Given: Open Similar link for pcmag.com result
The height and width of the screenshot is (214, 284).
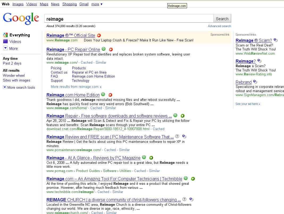Looking at the screenshot, I should [154, 171].
